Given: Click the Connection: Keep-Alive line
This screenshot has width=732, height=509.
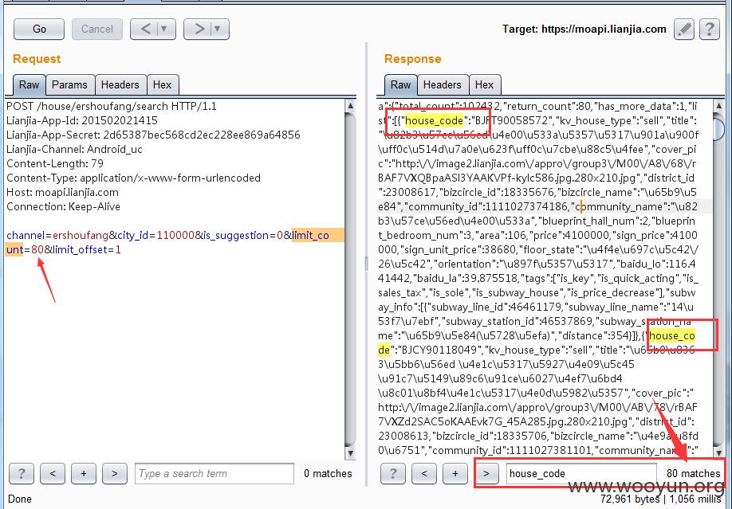Looking at the screenshot, I should [63, 206].
